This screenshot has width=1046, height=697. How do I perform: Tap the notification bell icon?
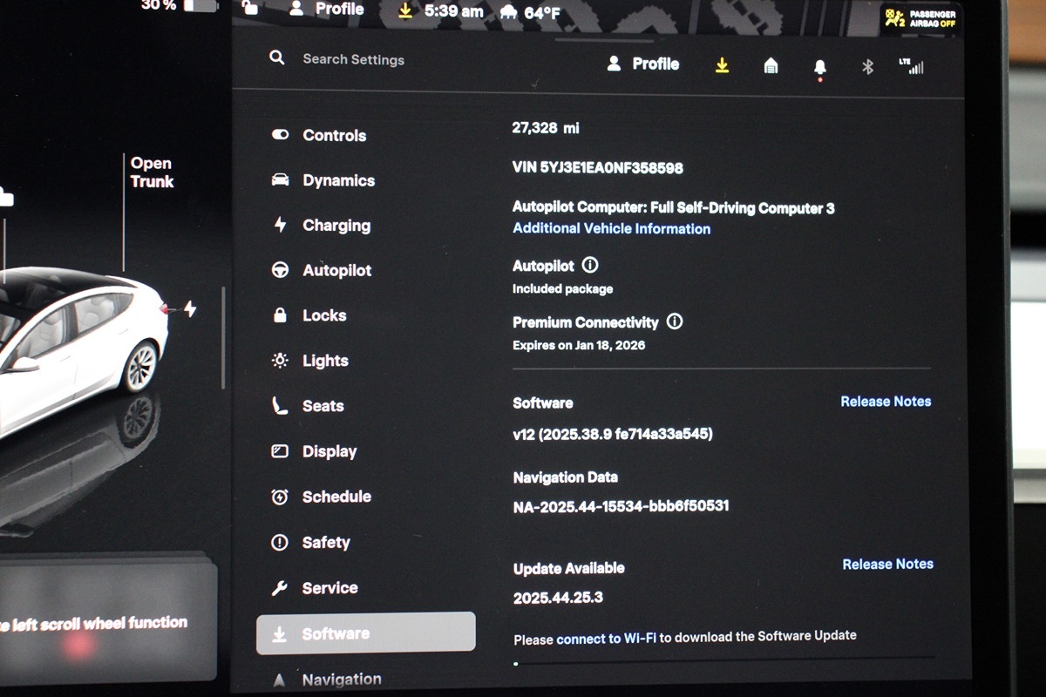pos(819,67)
